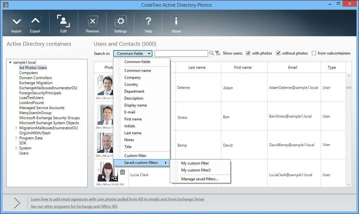Expand the Program Data container

click(x=16, y=138)
